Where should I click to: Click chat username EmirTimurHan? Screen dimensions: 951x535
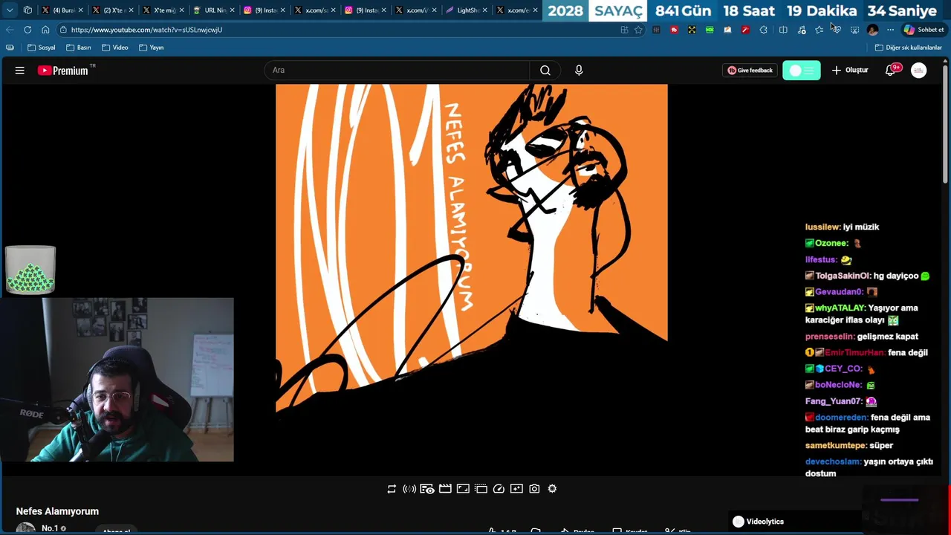coord(854,353)
